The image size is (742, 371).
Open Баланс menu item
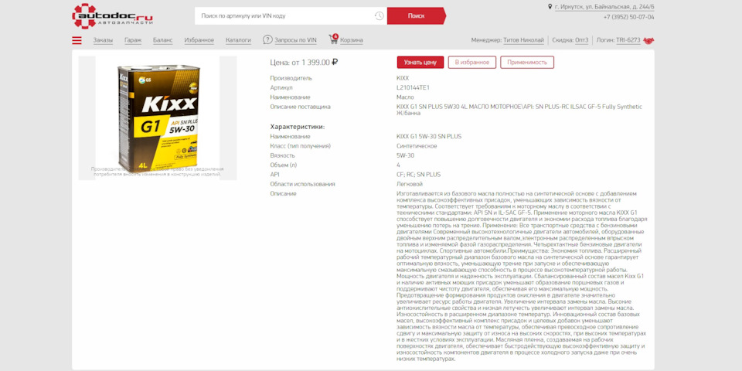tap(163, 40)
